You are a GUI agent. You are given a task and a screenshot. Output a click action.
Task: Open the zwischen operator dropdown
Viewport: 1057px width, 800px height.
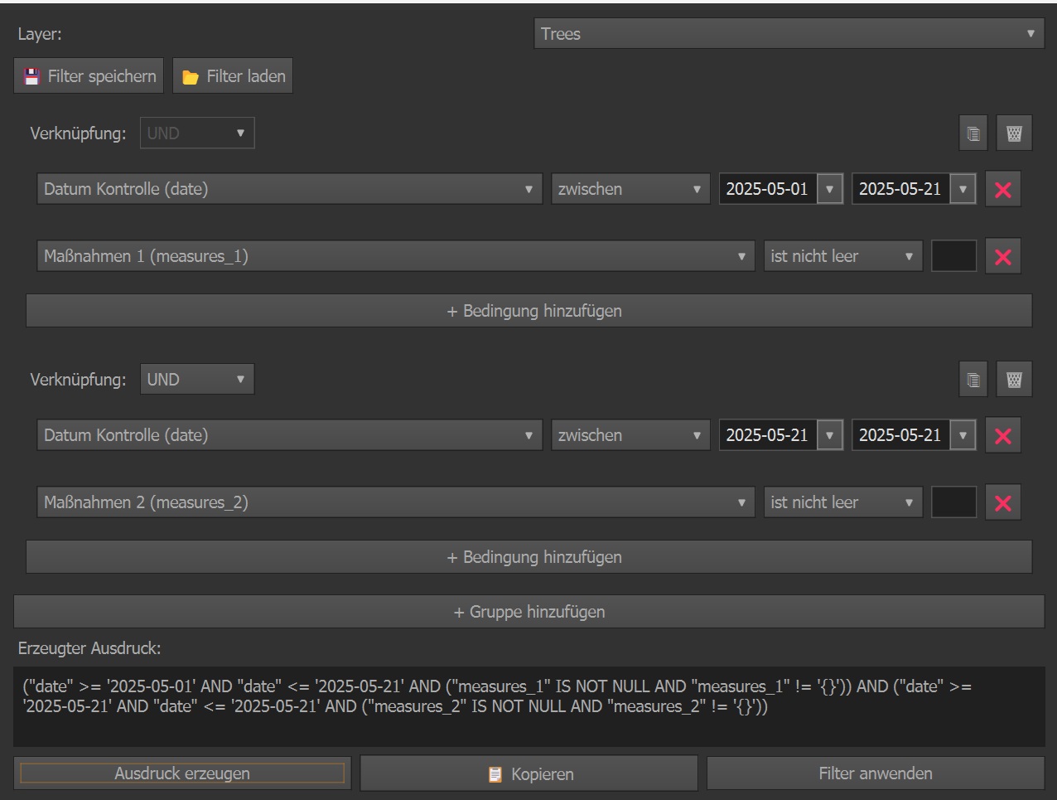coord(630,188)
